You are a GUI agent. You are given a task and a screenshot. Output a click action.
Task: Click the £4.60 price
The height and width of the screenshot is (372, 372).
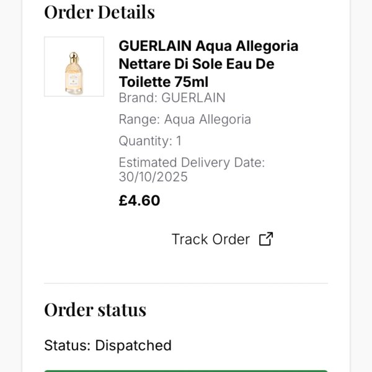click(x=139, y=201)
